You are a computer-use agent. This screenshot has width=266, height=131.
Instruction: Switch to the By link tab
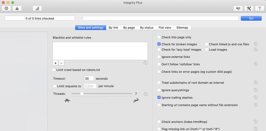click(113, 28)
